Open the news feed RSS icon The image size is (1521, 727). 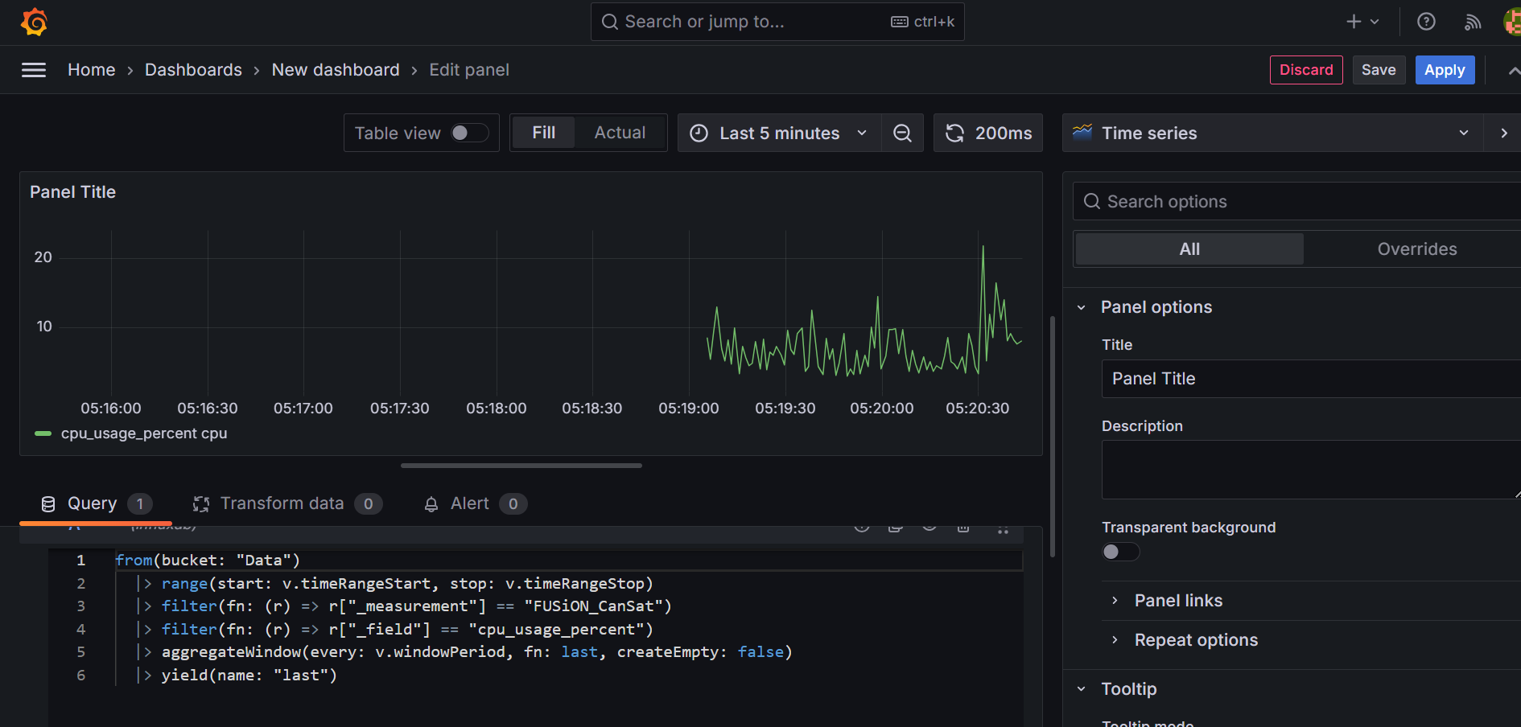(1472, 21)
